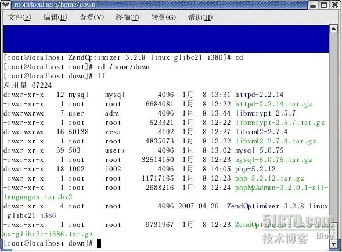Click the scrollbar down arrow
This screenshot has width=342, height=252.
(333, 244)
